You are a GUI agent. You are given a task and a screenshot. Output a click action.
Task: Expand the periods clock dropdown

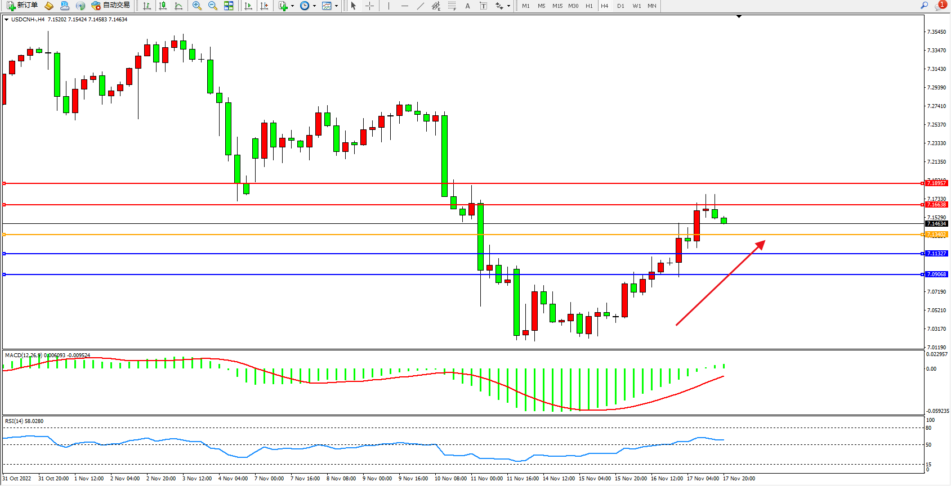[x=314, y=6]
